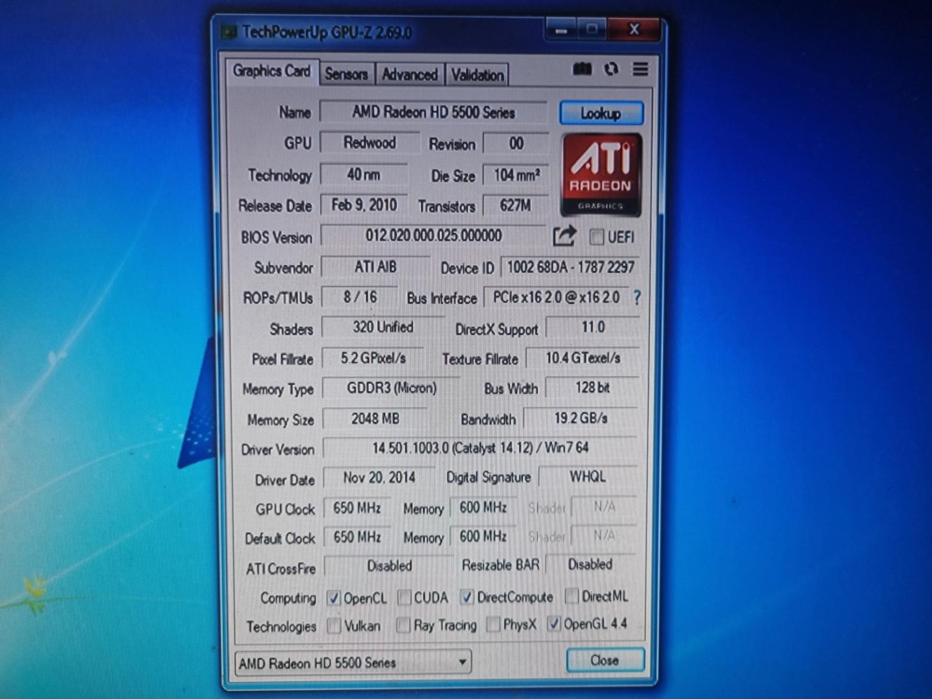Open the Advanced tab
932x699 pixels.
pos(409,75)
